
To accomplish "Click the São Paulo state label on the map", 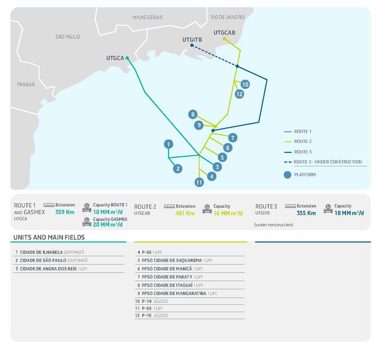I will click(x=68, y=37).
